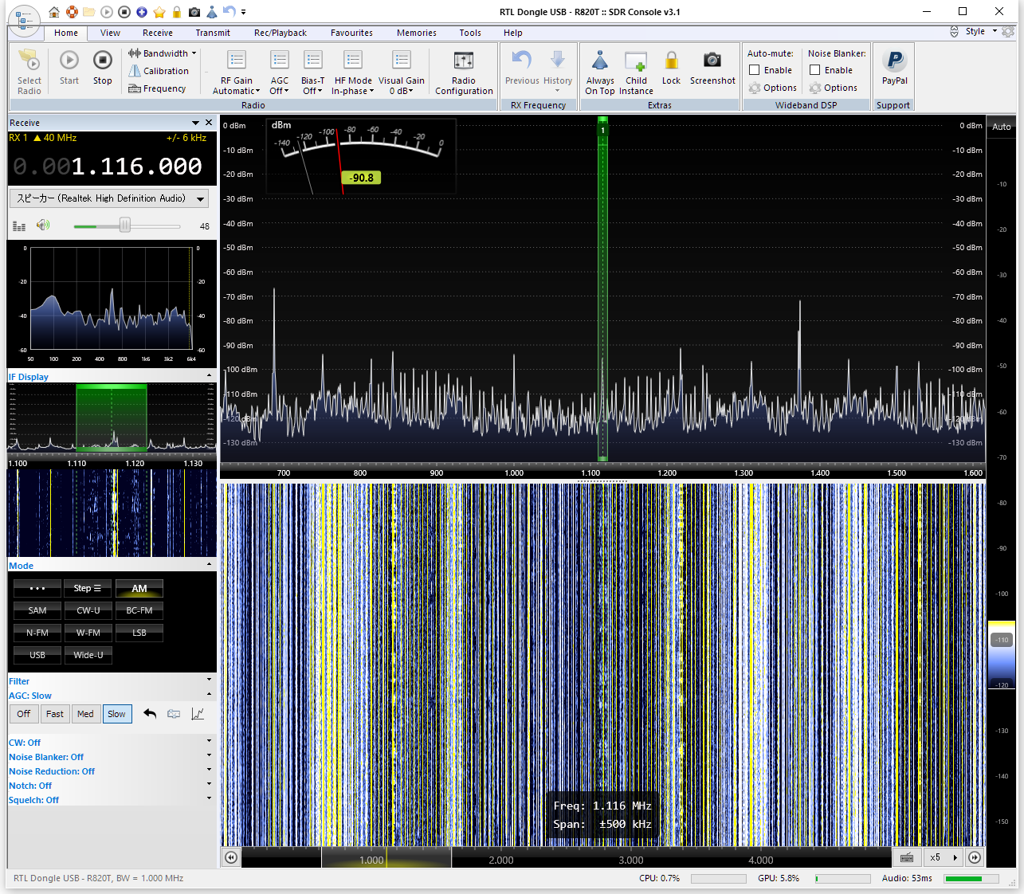This screenshot has height=894, width=1024.
Task: Click the AGC graph icon
Action: coord(198,714)
